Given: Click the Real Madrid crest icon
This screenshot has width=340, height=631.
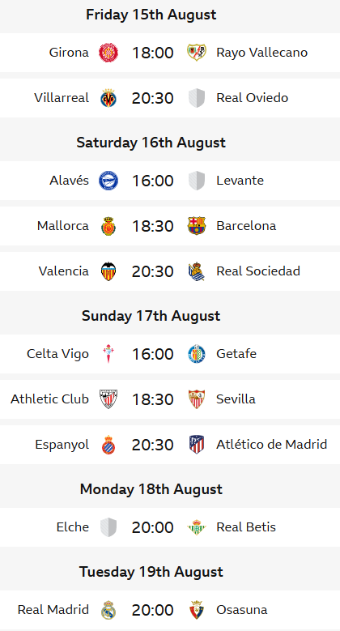Looking at the screenshot, I should click(108, 610).
